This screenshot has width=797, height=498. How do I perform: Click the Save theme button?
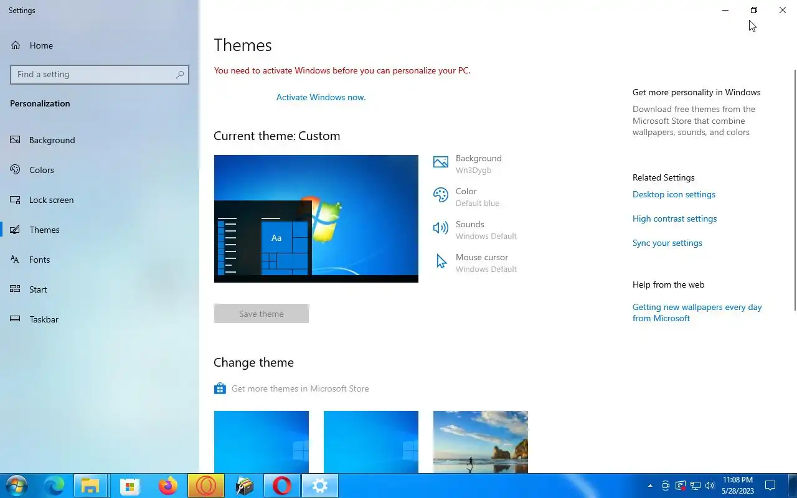pos(262,314)
